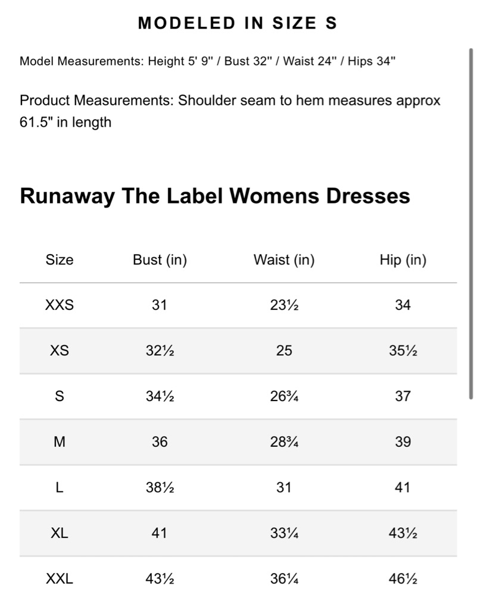The width and height of the screenshot is (477, 595).
Task: Click the 31 waist value for size L
Action: [x=284, y=487]
